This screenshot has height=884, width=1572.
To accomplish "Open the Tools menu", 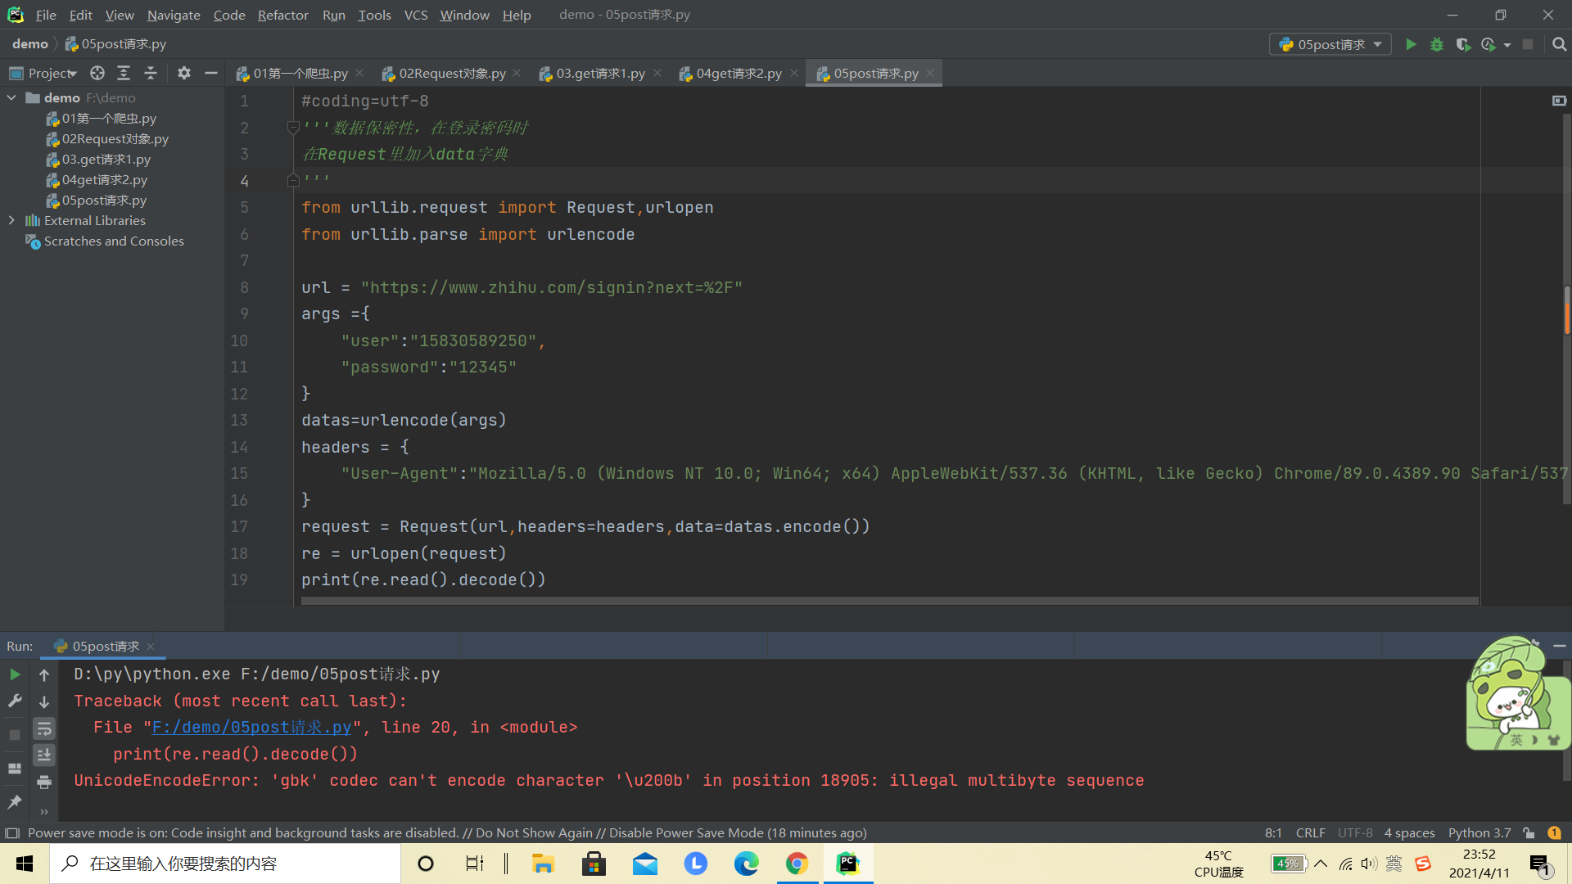I will coord(374,15).
